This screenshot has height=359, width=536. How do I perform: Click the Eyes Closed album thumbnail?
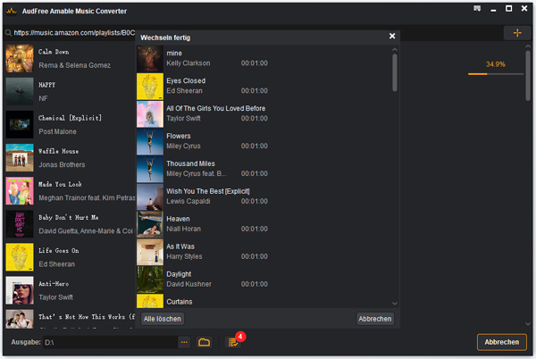tap(150, 87)
